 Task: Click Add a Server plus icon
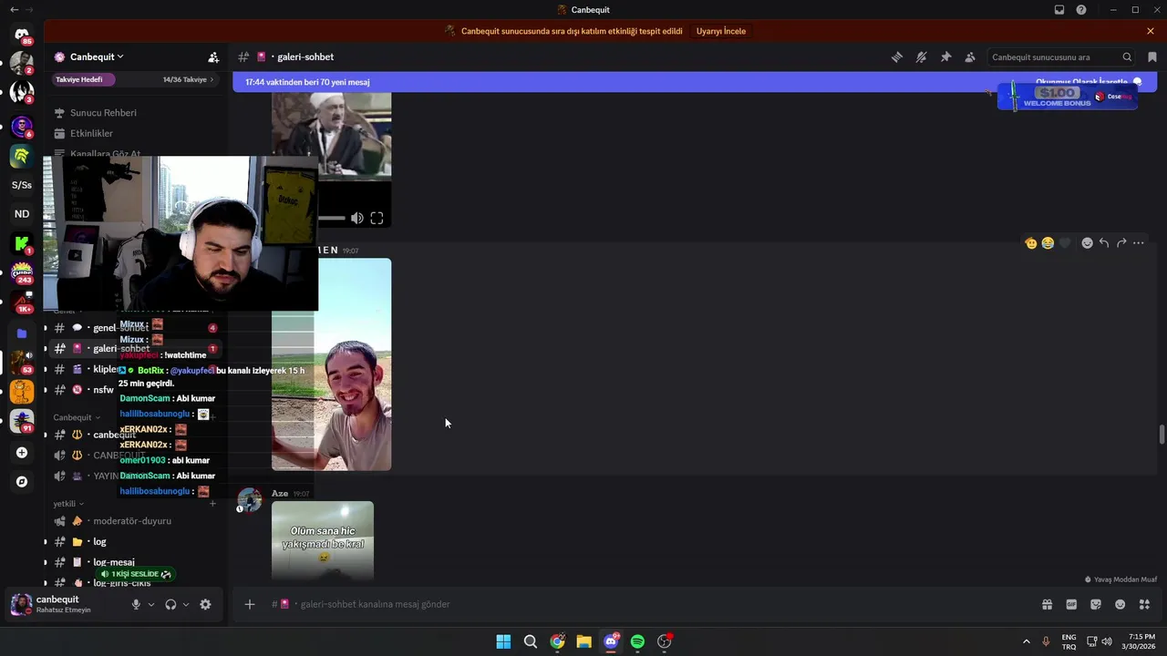[x=22, y=453]
